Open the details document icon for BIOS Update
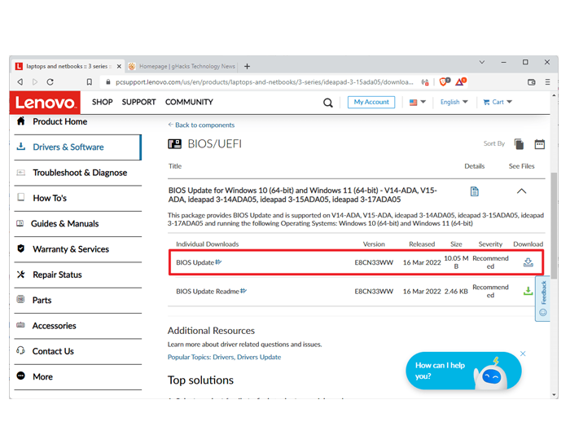Viewport: 570px width, 435px height. pyautogui.click(x=475, y=191)
